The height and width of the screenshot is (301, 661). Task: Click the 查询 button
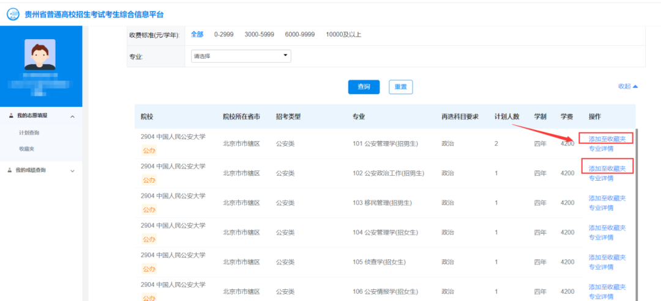pos(364,87)
